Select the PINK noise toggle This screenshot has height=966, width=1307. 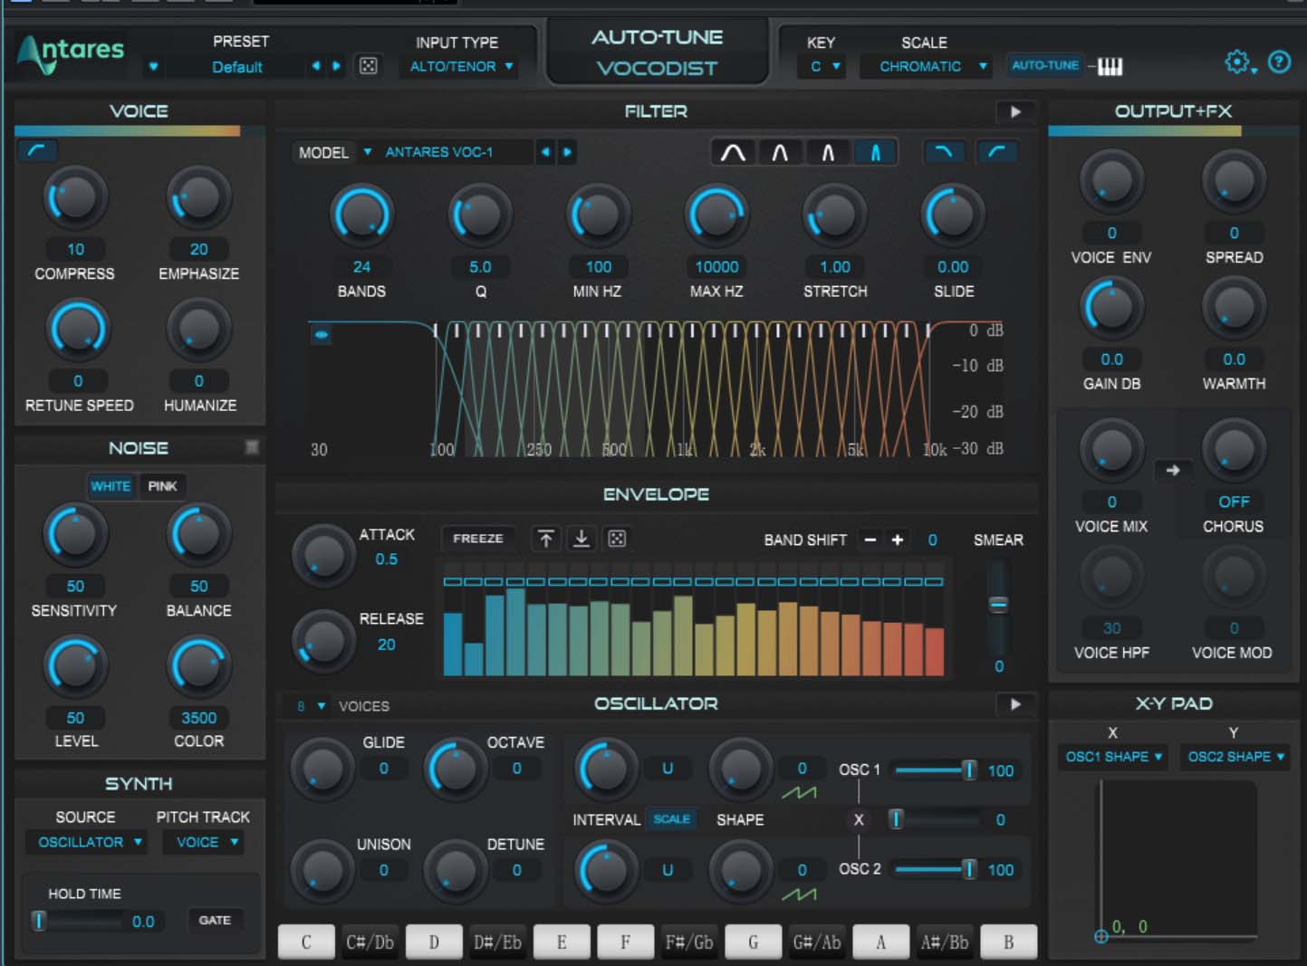tap(162, 486)
